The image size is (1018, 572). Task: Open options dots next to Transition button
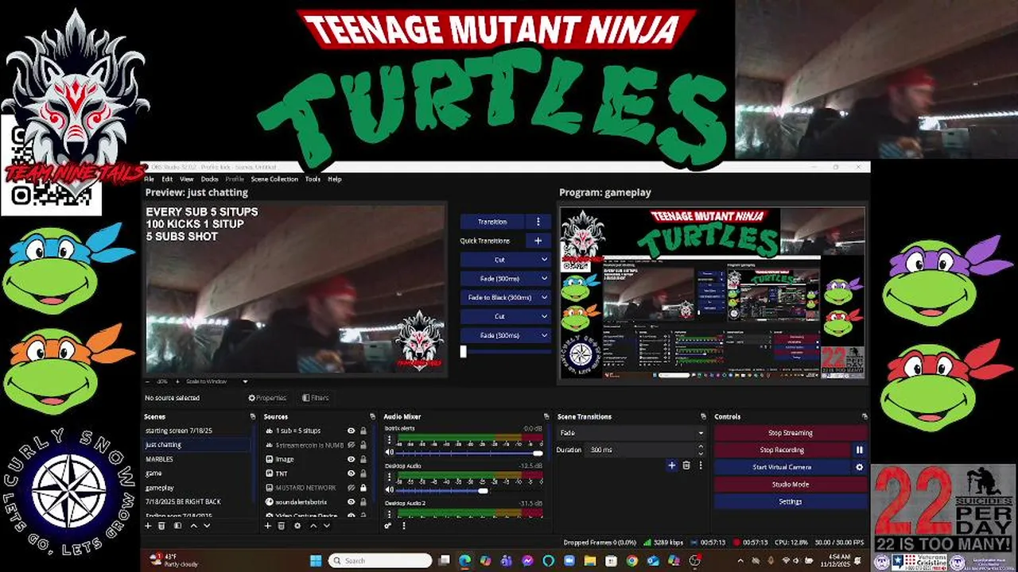(538, 222)
